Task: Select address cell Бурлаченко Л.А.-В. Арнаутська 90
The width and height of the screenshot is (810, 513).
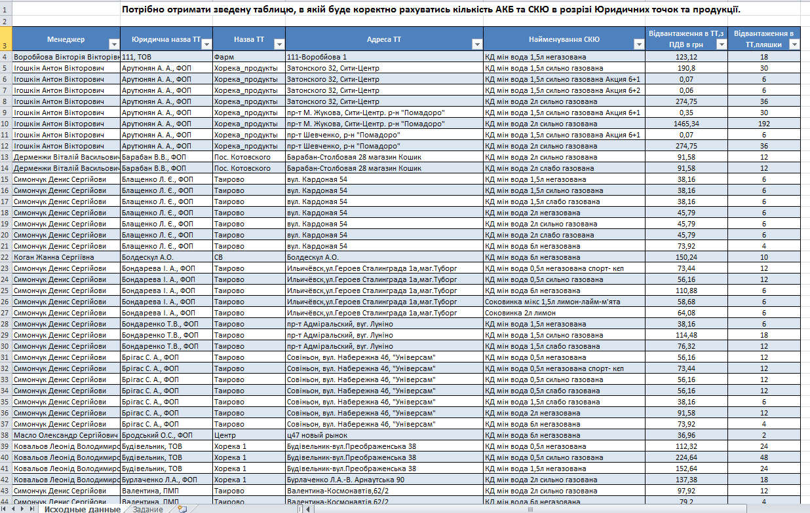Action: tap(385, 480)
